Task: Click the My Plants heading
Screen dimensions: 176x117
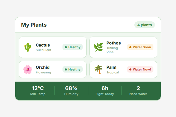Action: [x=34, y=25]
